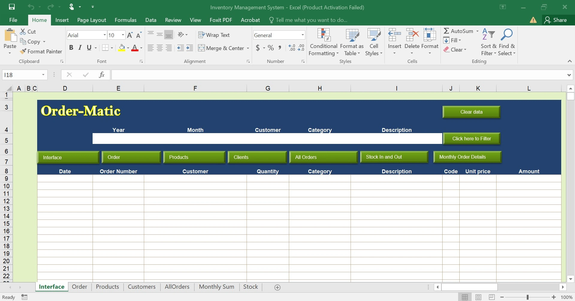Open the Merge & Center dropdown arrow
The width and height of the screenshot is (575, 301).
point(248,48)
